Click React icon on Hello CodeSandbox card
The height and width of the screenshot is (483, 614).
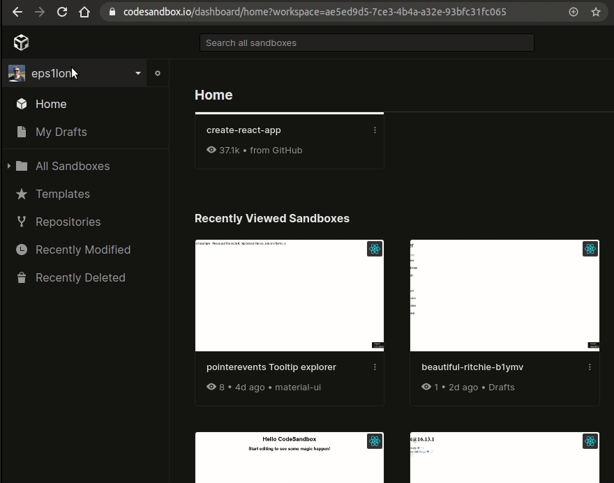[x=375, y=441]
